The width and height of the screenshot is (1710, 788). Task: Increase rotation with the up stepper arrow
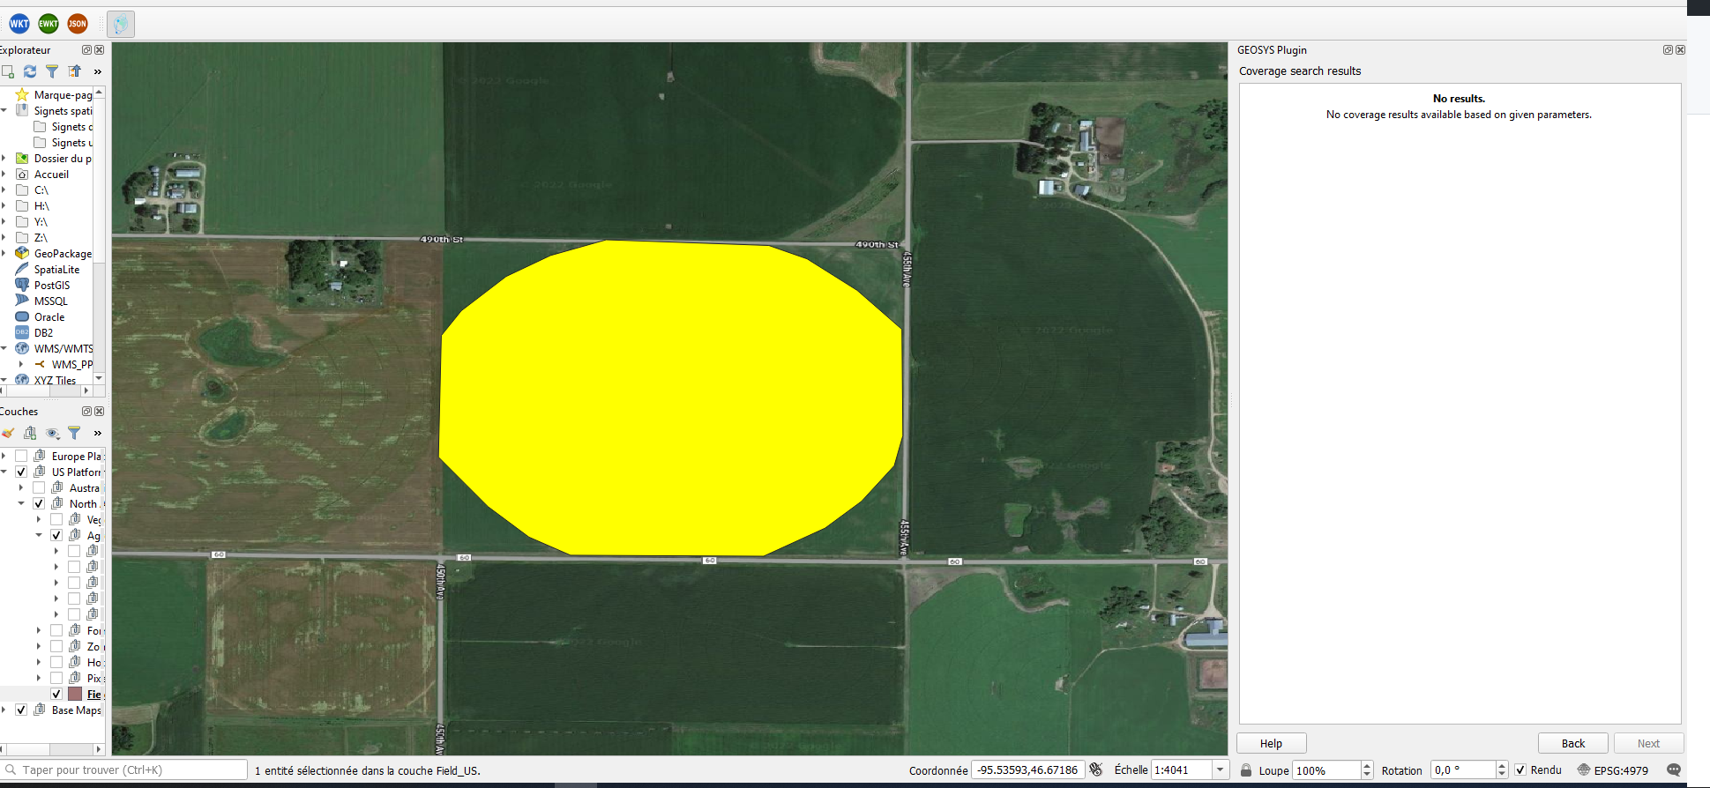click(1502, 765)
